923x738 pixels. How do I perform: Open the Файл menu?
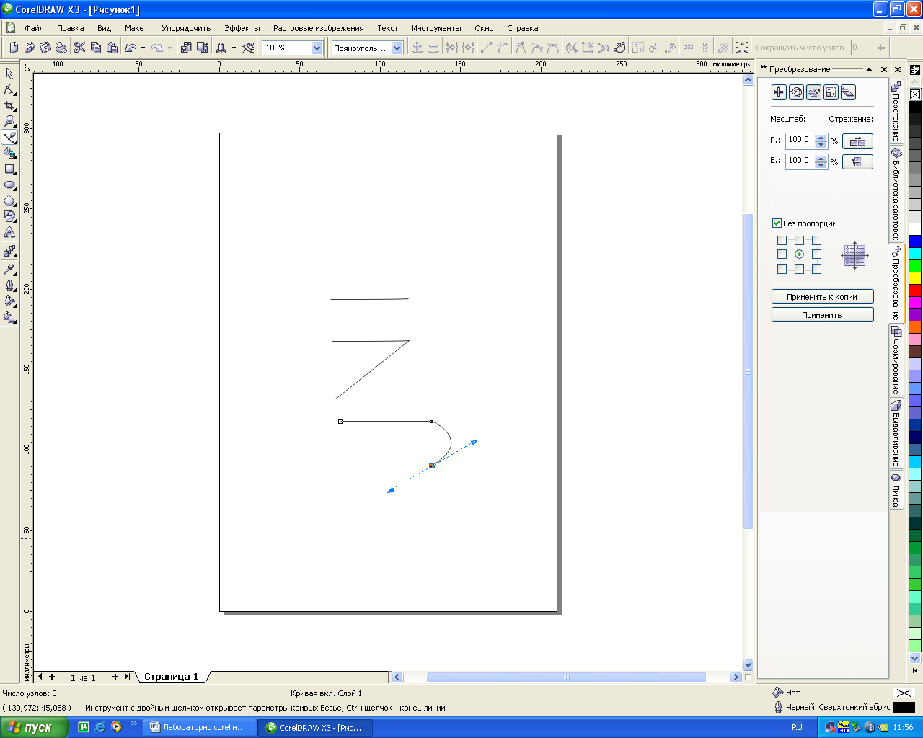[x=34, y=28]
